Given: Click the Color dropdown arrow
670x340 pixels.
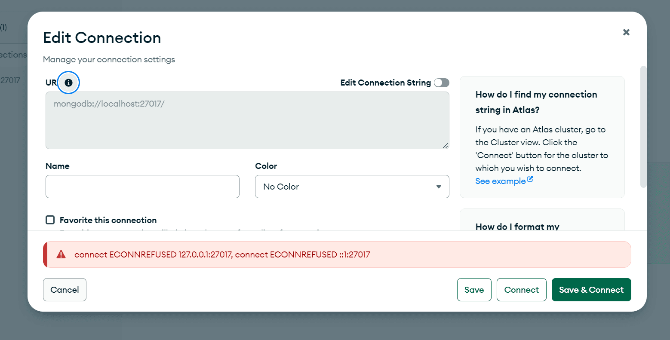Looking at the screenshot, I should click(439, 187).
